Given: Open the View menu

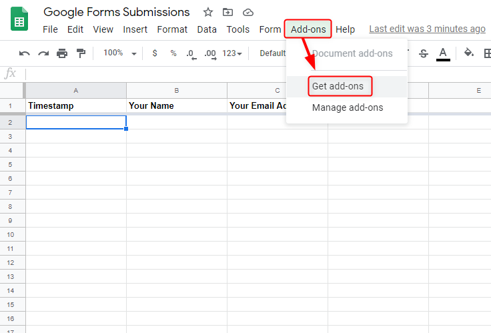Looking at the screenshot, I should 103,29.
